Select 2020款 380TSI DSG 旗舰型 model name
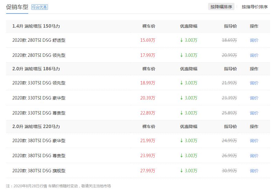The height and width of the screenshot is (191, 275). (x=39, y=171)
